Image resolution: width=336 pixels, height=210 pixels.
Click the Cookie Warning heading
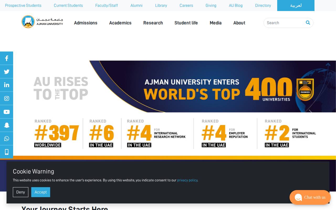(33, 171)
